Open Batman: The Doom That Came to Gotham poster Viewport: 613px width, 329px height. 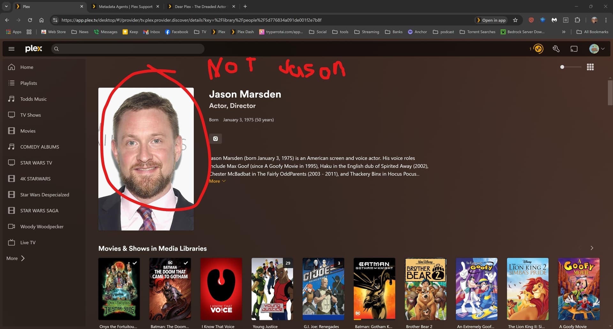170,289
